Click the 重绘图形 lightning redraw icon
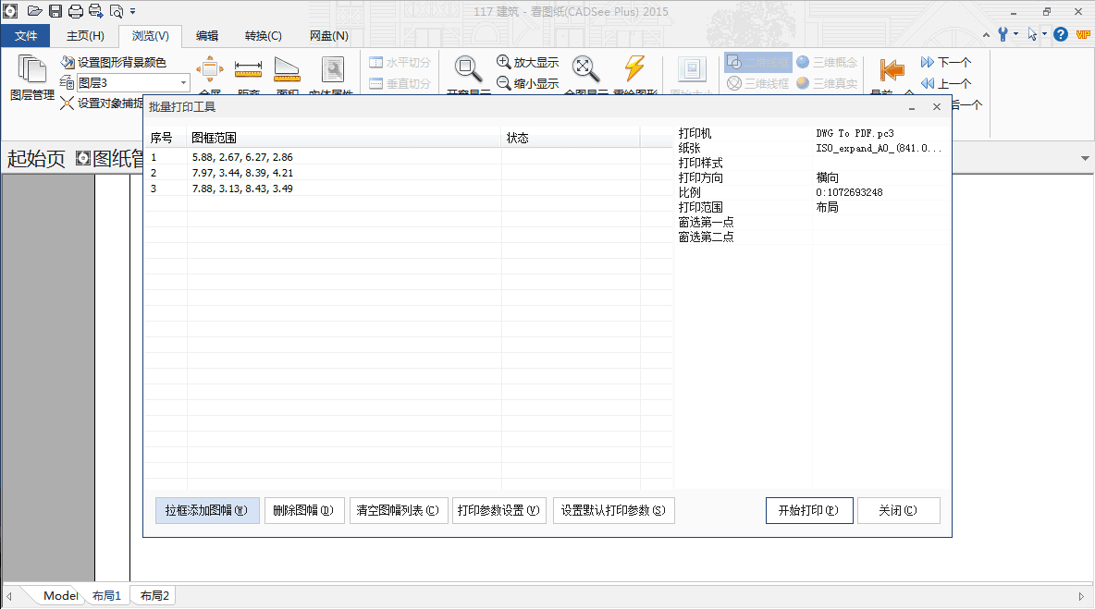Viewport: 1095px width, 609px height. point(634,69)
